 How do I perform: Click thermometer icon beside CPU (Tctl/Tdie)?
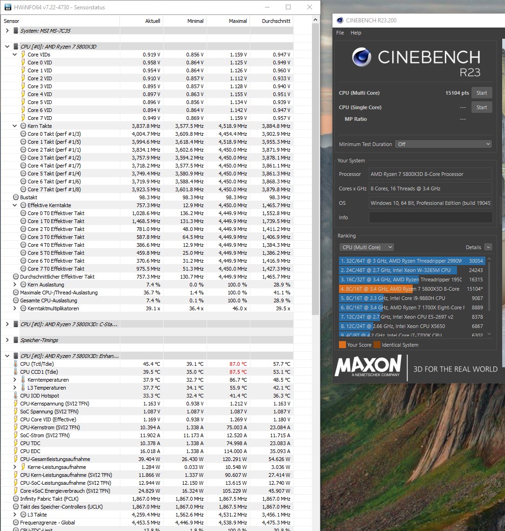click(x=15, y=363)
